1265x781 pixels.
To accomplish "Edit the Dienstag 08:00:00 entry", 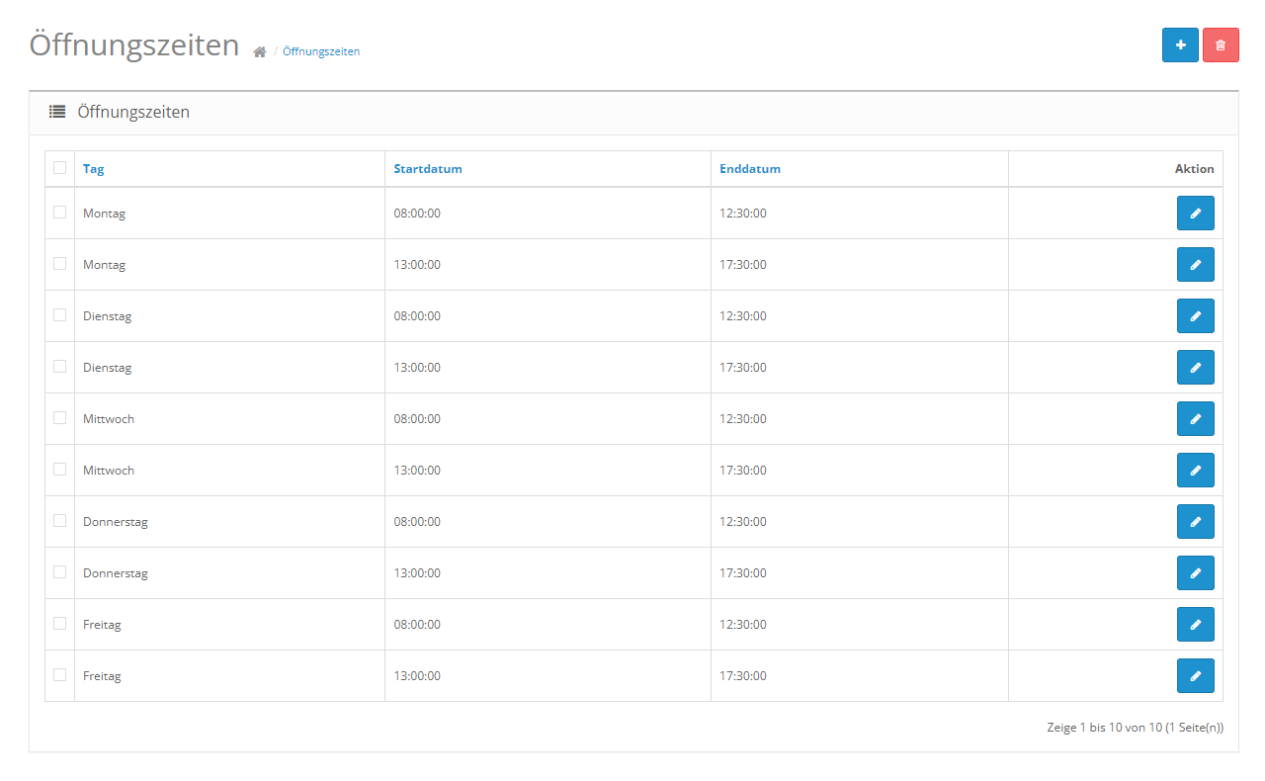I will pos(1195,316).
